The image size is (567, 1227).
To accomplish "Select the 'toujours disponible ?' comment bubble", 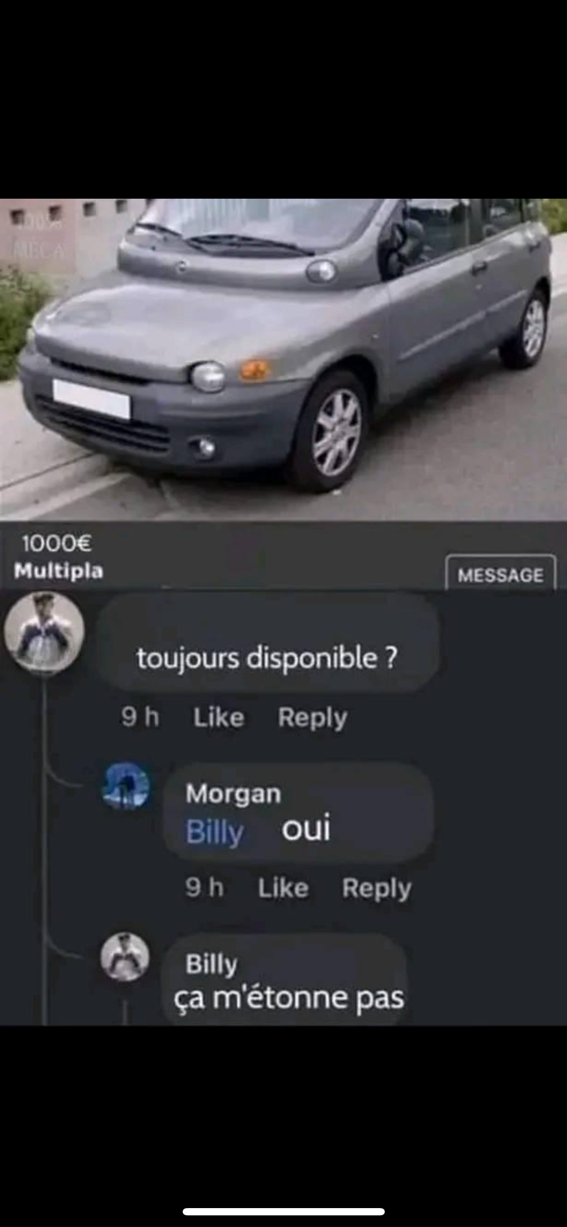I will (x=268, y=643).
